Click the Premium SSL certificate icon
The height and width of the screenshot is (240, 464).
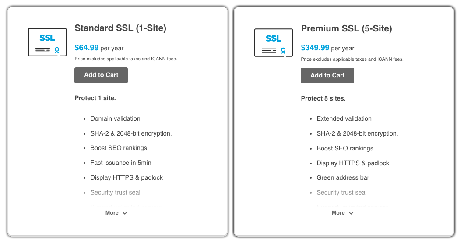coord(274,42)
